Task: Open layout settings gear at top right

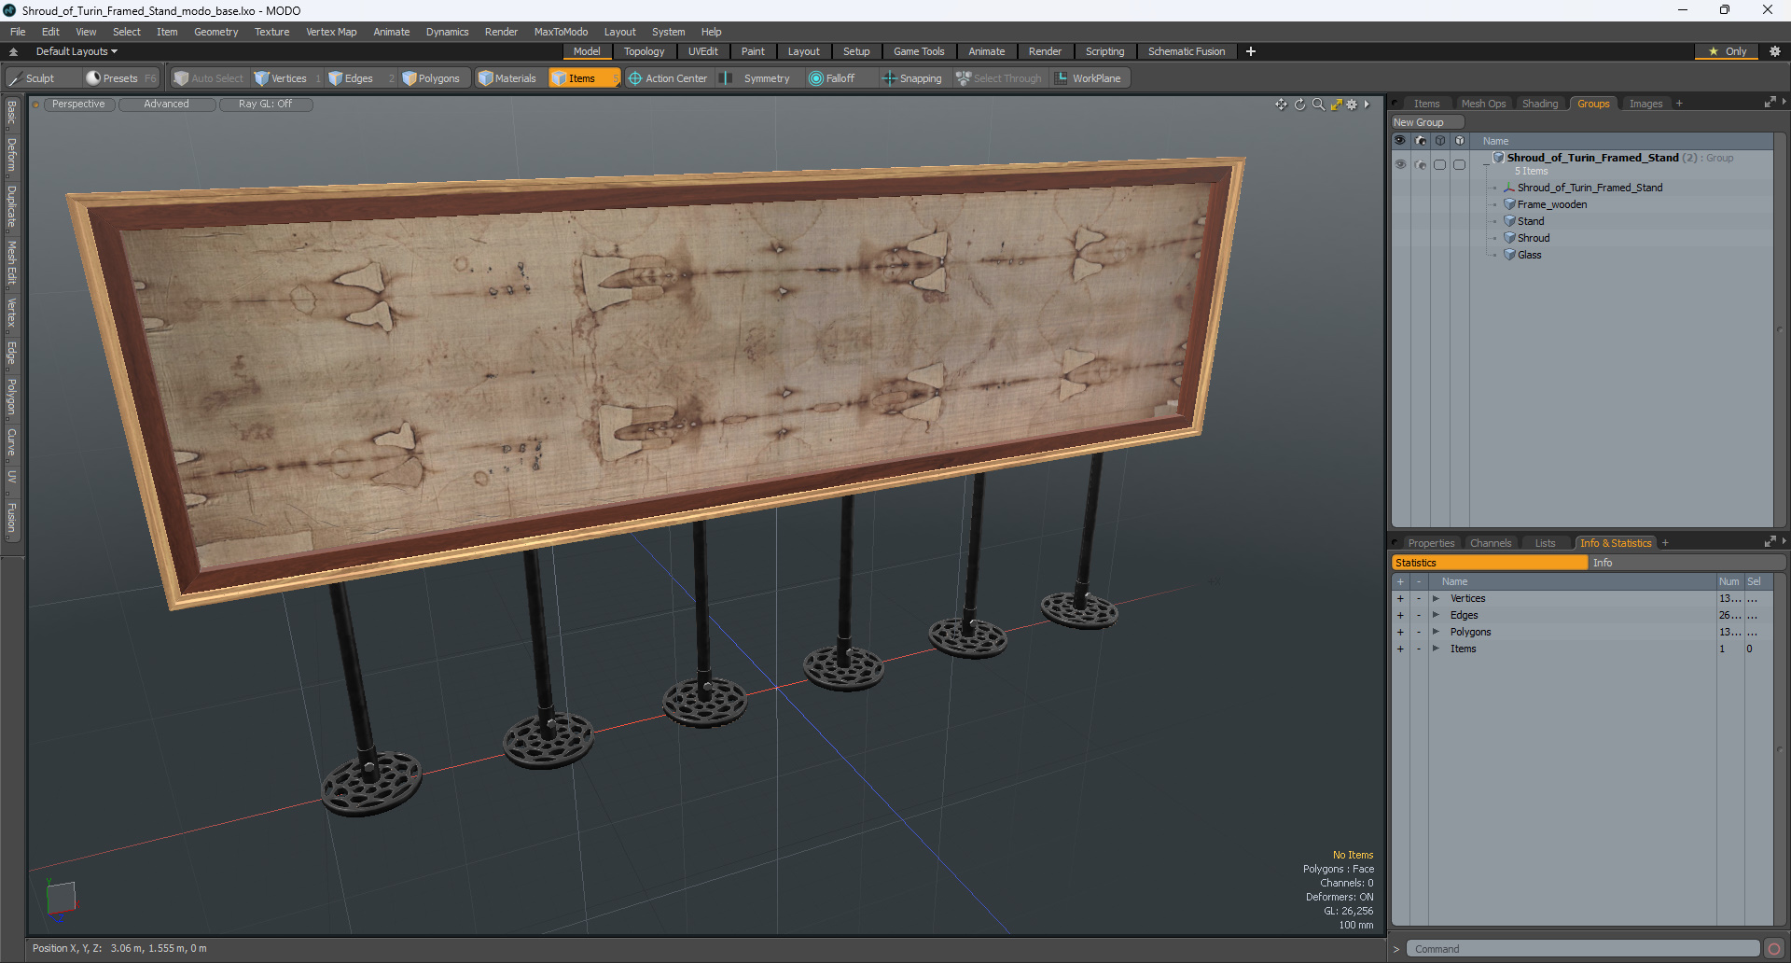Action: (1774, 51)
